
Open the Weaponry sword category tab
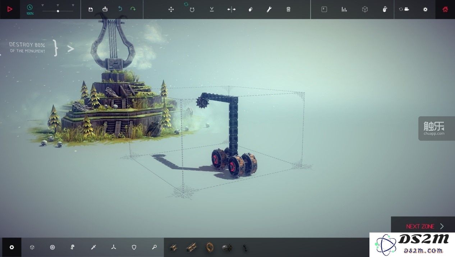point(93,247)
